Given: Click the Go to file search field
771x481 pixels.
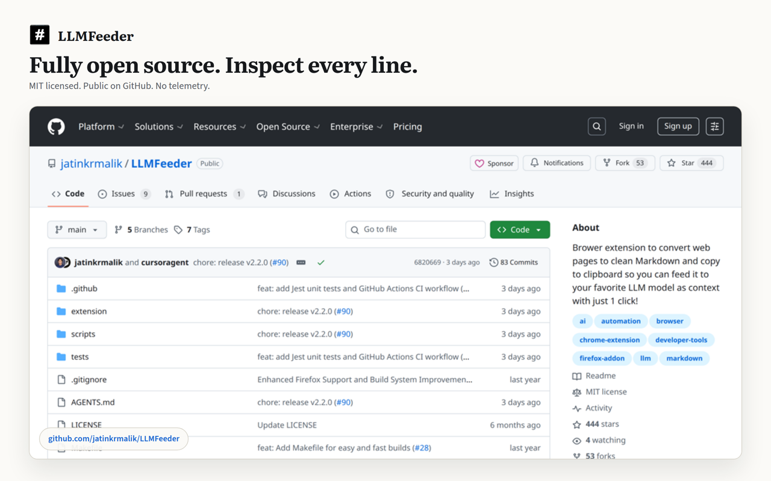Looking at the screenshot, I should (x=416, y=230).
